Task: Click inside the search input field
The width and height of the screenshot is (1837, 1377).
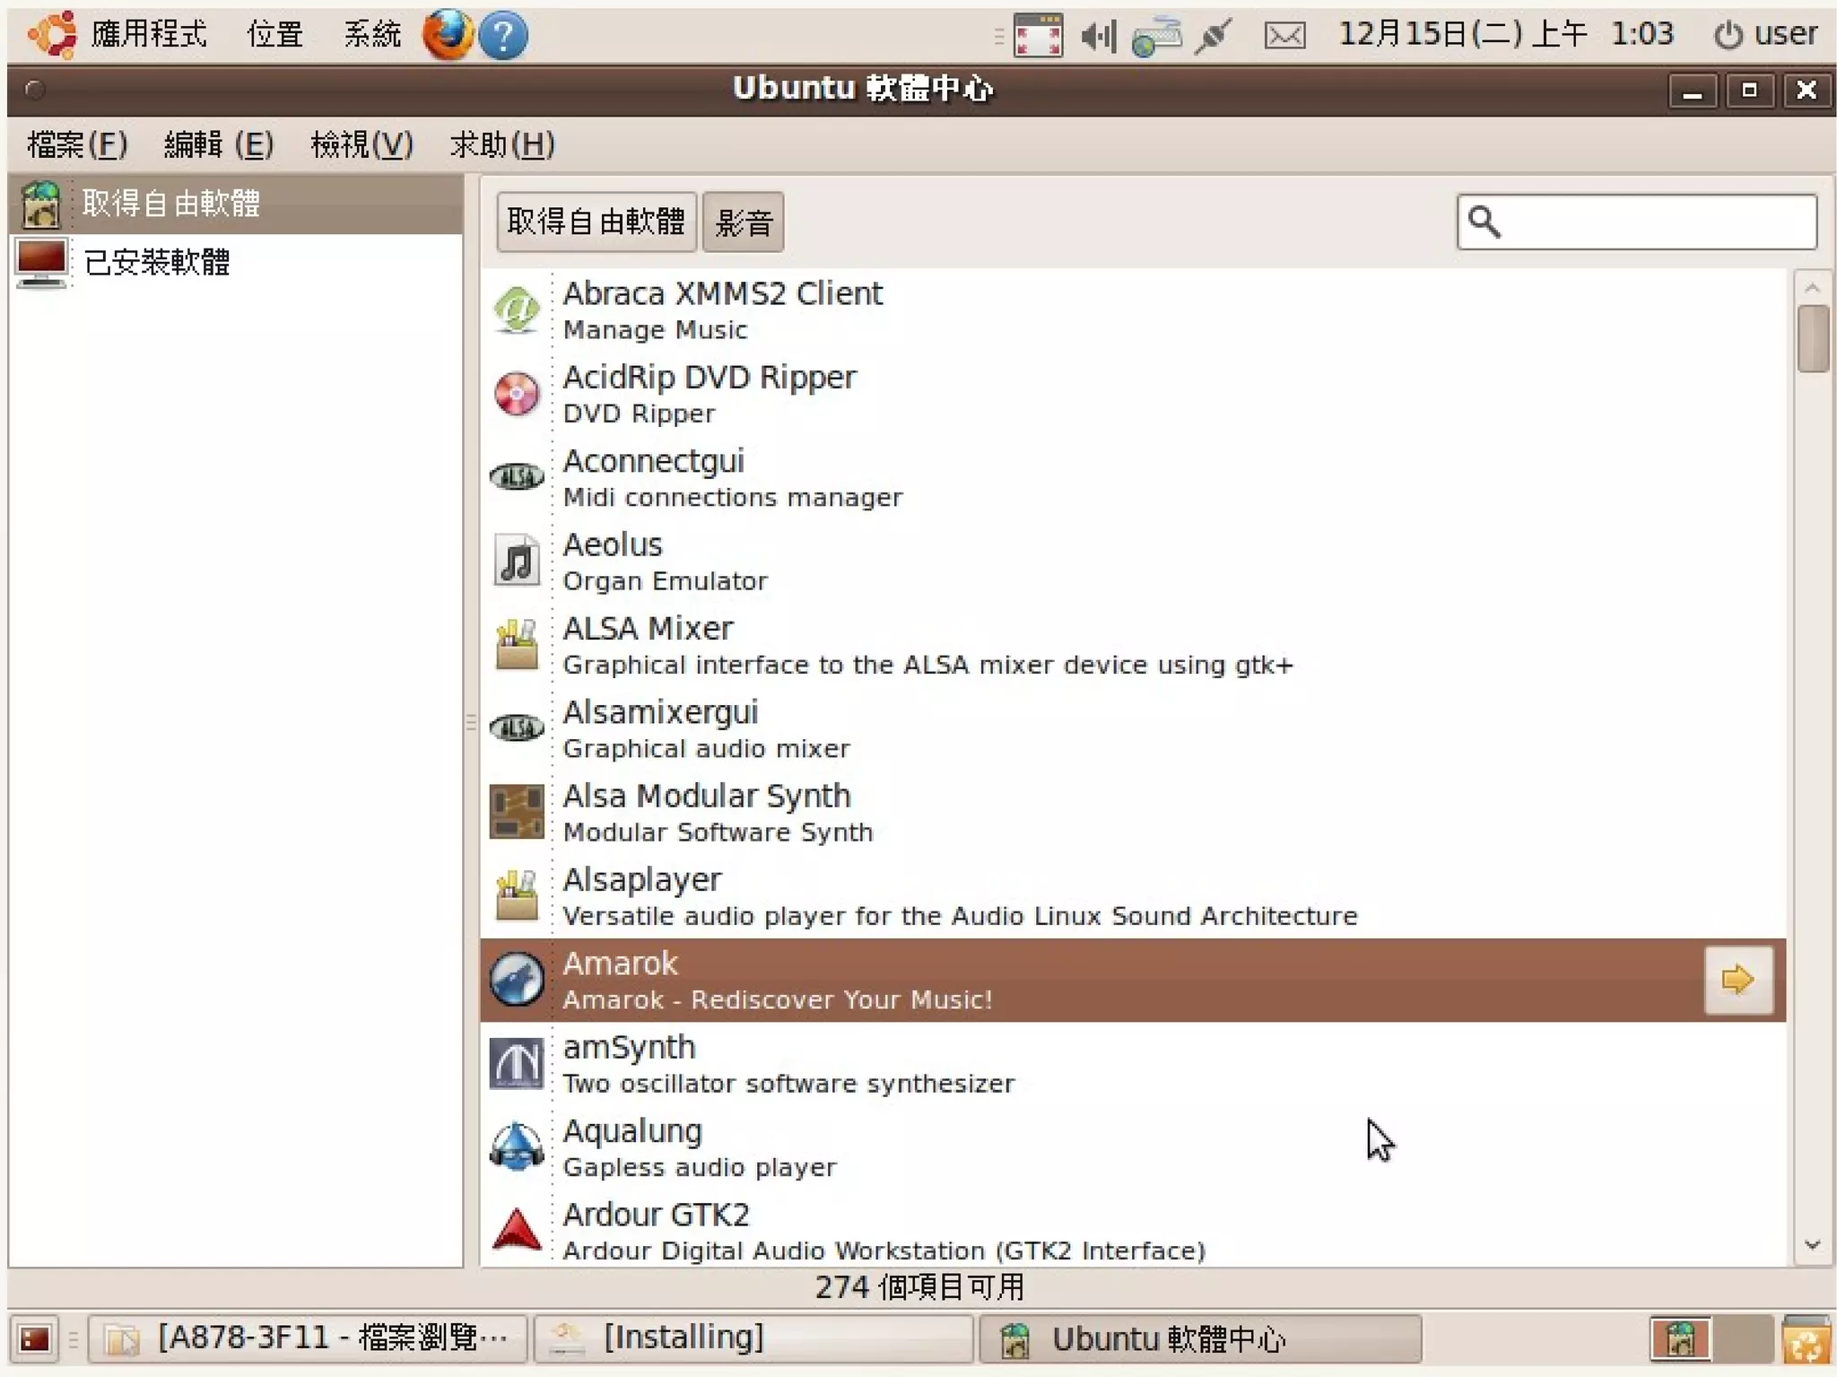Action: tap(1637, 221)
